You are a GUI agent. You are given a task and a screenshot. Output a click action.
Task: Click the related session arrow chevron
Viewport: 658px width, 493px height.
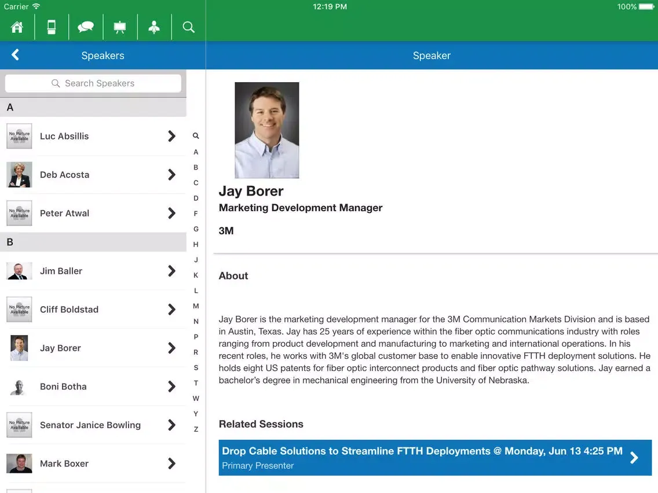click(x=634, y=458)
